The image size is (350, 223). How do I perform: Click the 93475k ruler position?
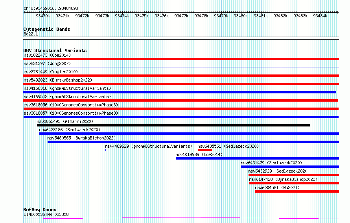[142, 16]
